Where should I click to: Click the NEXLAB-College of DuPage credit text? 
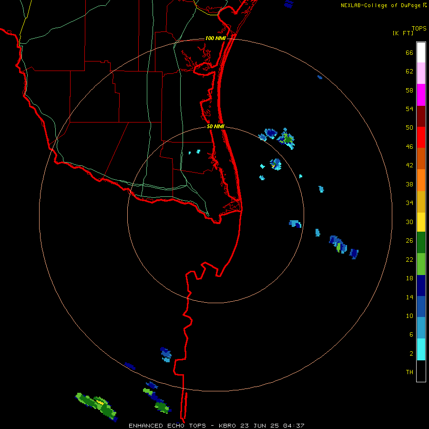380,5
